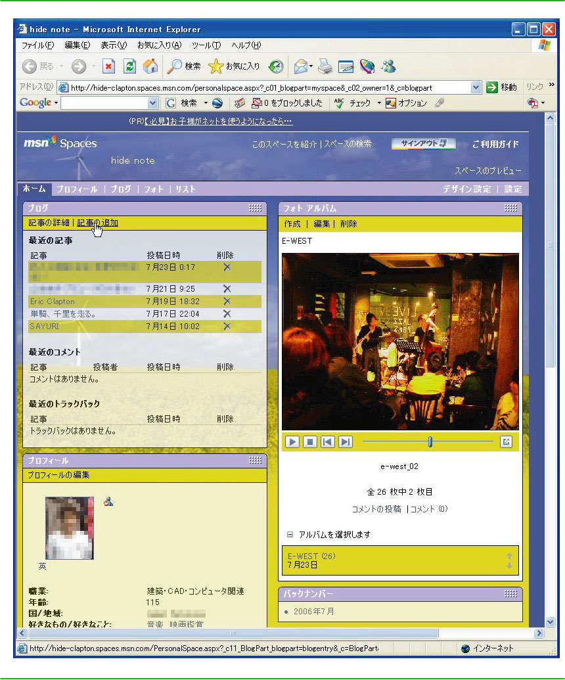The image size is (565, 680).
Task: Click the IE Forward arrow button
Action: (78, 66)
